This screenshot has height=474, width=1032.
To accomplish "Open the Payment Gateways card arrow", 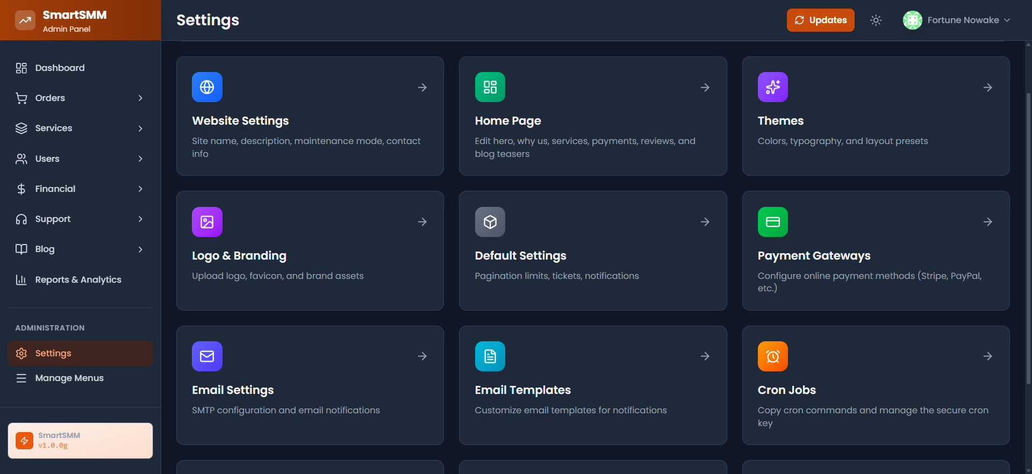I will [x=987, y=222].
